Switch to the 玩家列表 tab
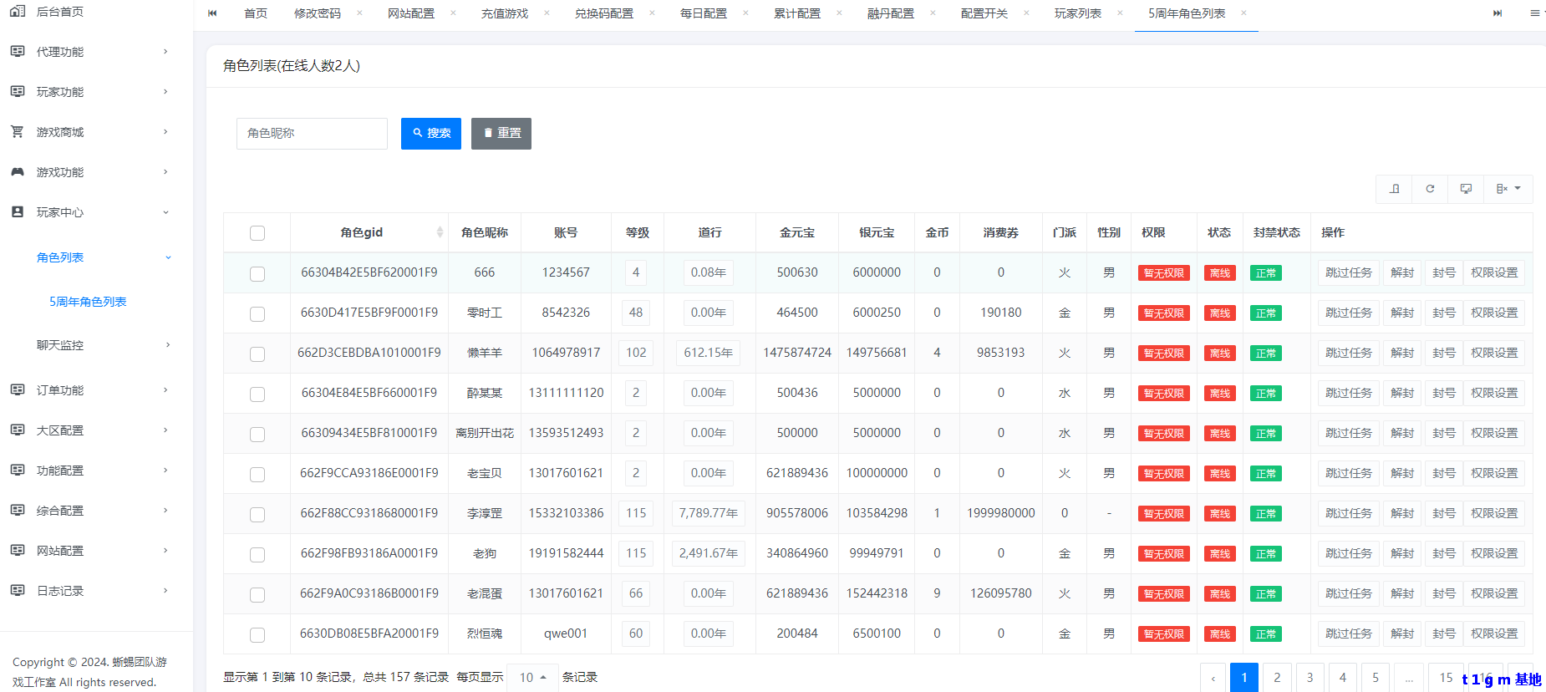Image resolution: width=1546 pixels, height=692 pixels. (1077, 13)
